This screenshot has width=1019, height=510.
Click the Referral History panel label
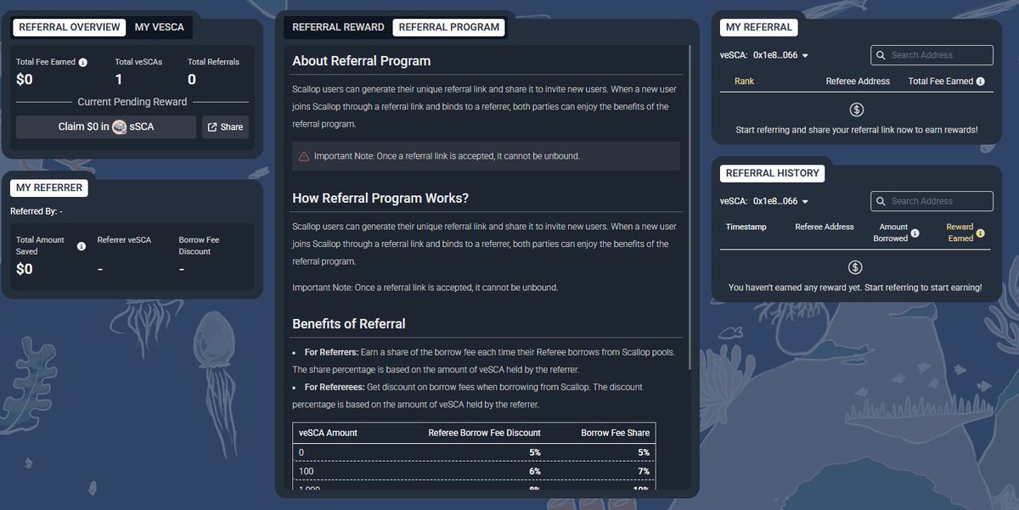tap(773, 173)
